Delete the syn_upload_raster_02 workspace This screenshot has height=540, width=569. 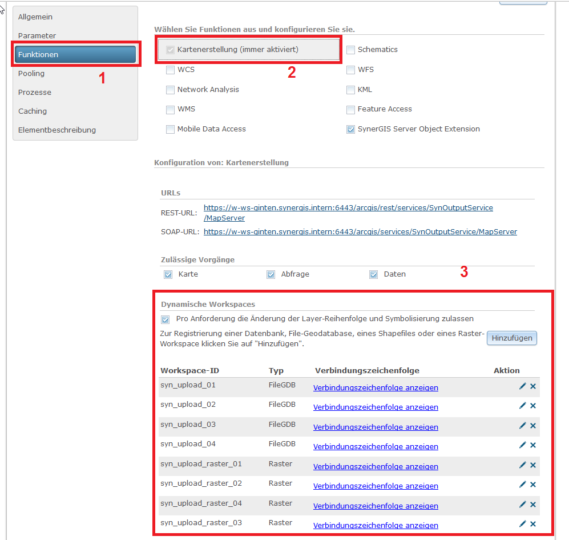(533, 485)
